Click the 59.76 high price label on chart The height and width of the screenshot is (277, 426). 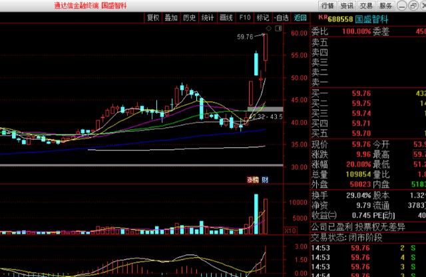[x=245, y=37]
